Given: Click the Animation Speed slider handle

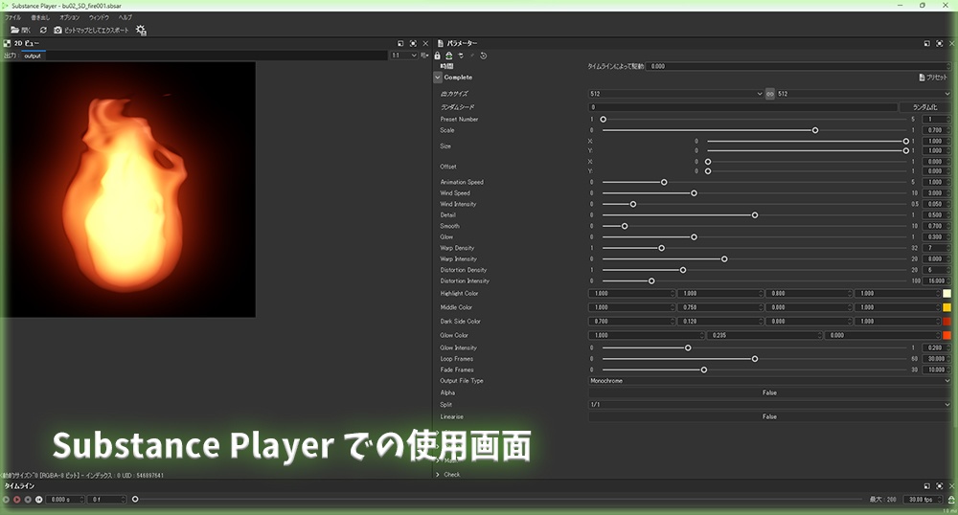Looking at the screenshot, I should click(x=664, y=183).
